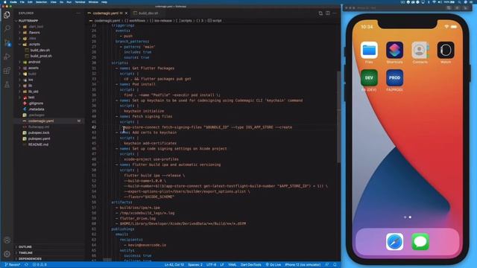Click the sync changes icon in the status bar
477x268 pixels.
click(27, 265)
